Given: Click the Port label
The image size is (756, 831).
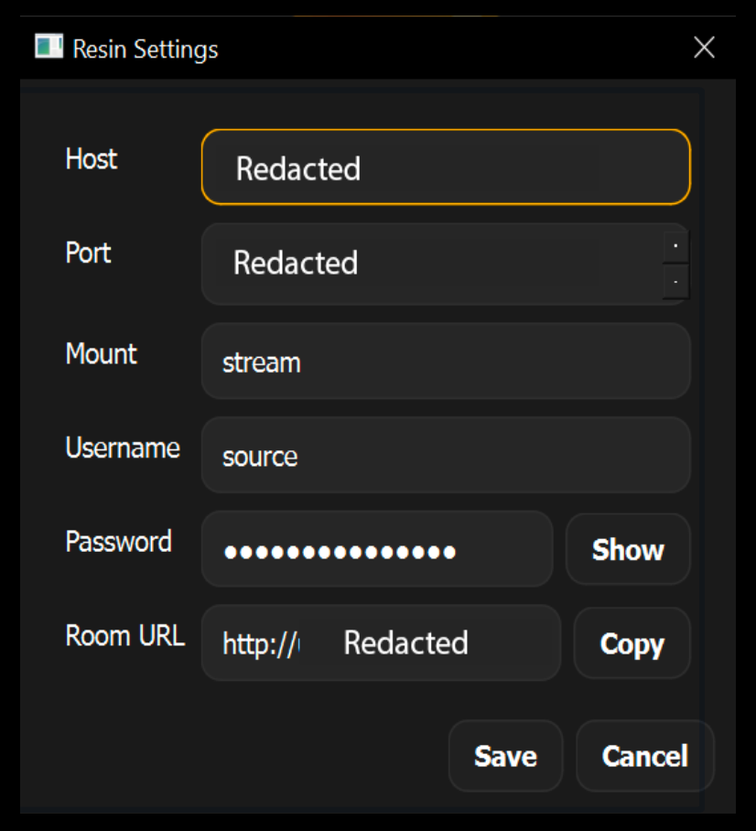Looking at the screenshot, I should pyautogui.click(x=89, y=253).
